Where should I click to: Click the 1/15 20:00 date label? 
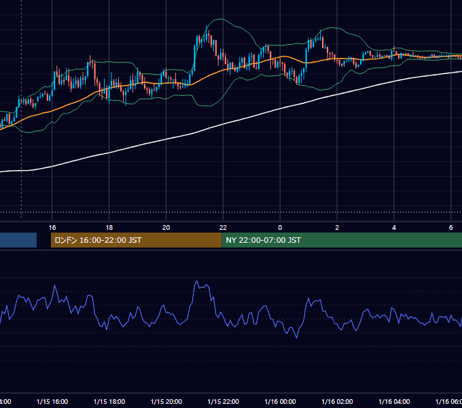click(x=166, y=401)
